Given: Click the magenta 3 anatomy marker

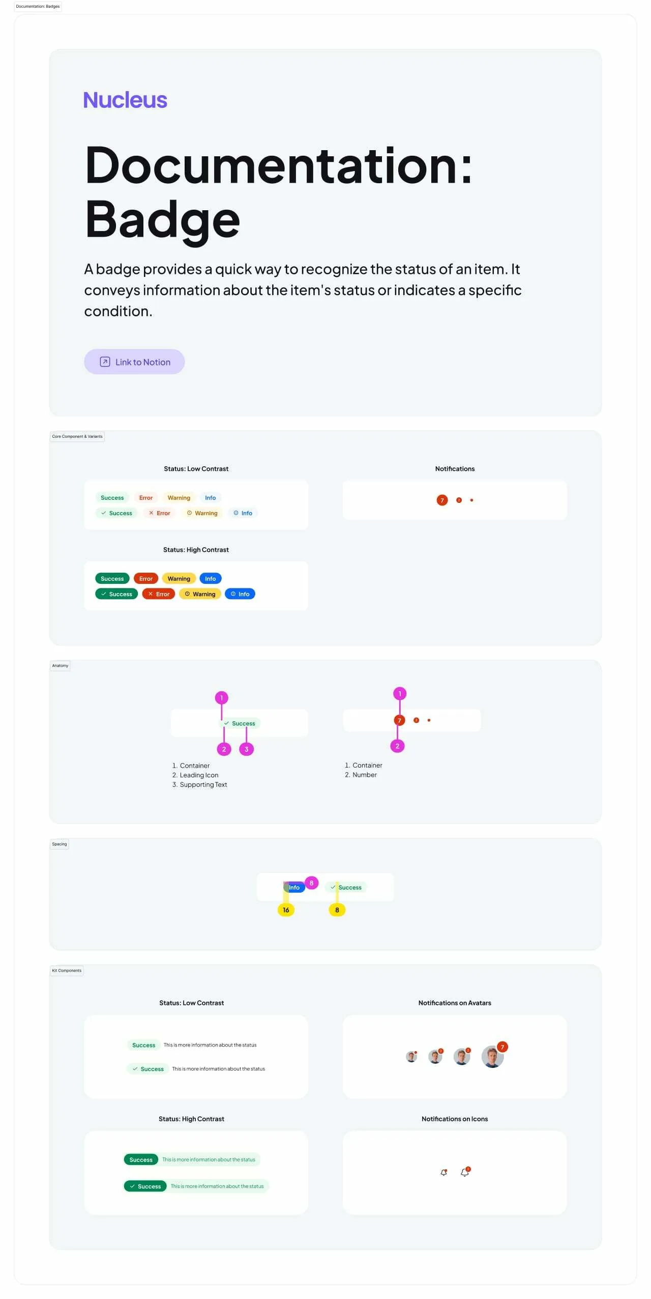Looking at the screenshot, I should 247,749.
